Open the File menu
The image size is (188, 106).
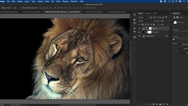(x=8, y=1)
